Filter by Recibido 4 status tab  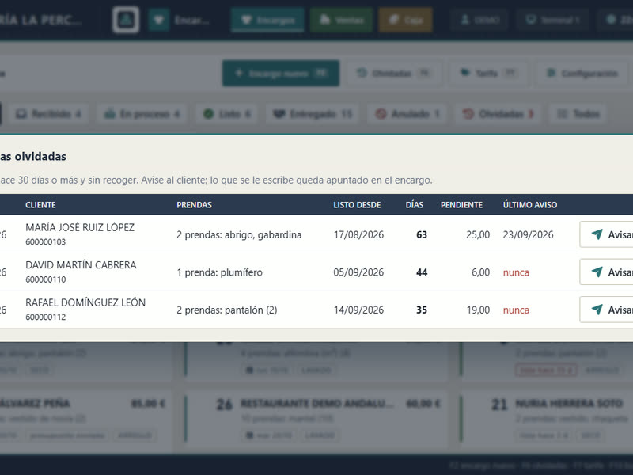[48, 114]
